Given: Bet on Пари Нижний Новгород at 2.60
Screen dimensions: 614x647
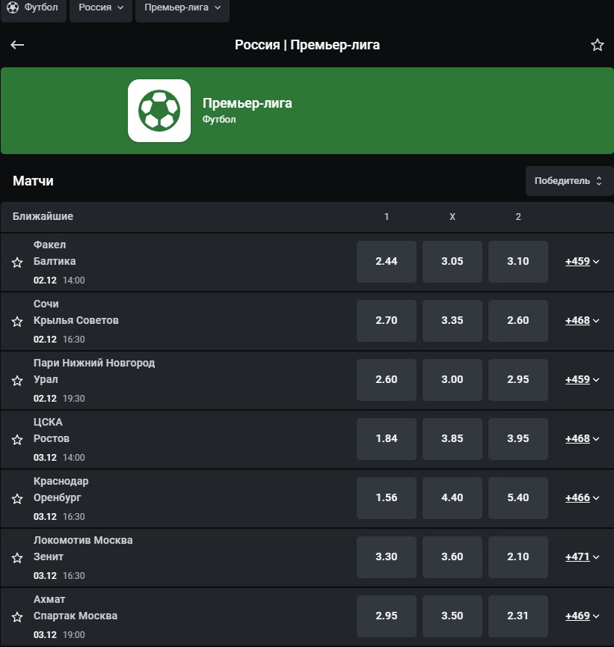Looking at the screenshot, I should click(386, 380).
